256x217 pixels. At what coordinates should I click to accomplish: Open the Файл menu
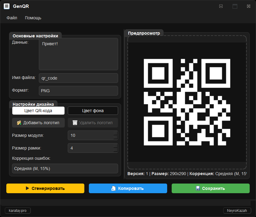[x=12, y=18]
